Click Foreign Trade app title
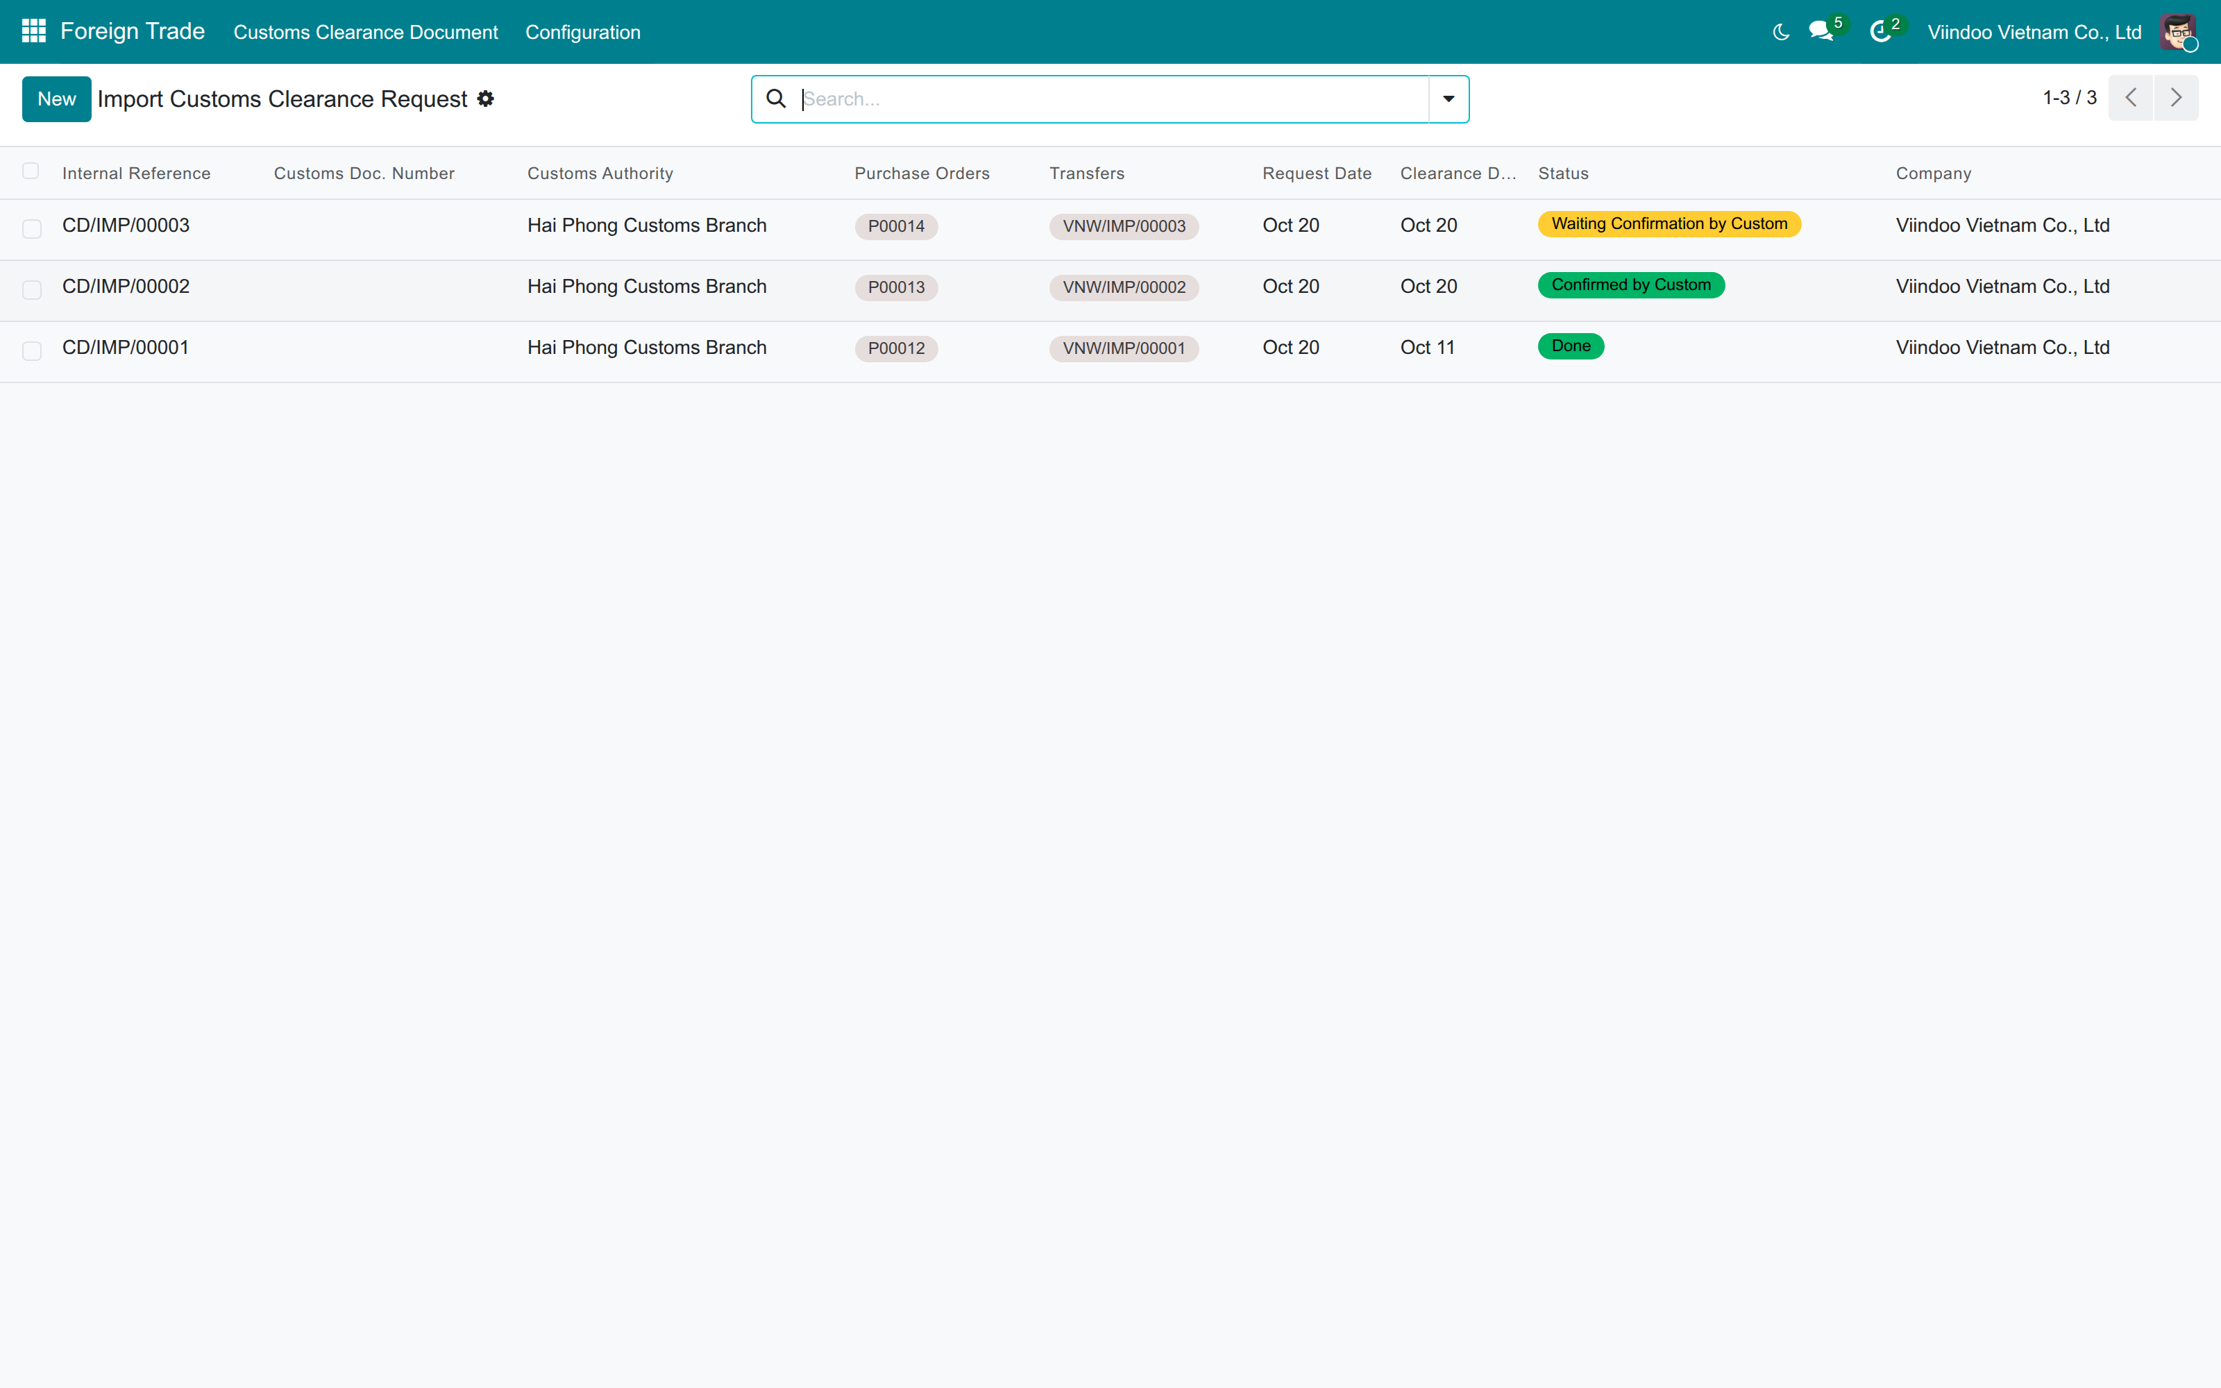This screenshot has height=1388, width=2221. click(132, 31)
